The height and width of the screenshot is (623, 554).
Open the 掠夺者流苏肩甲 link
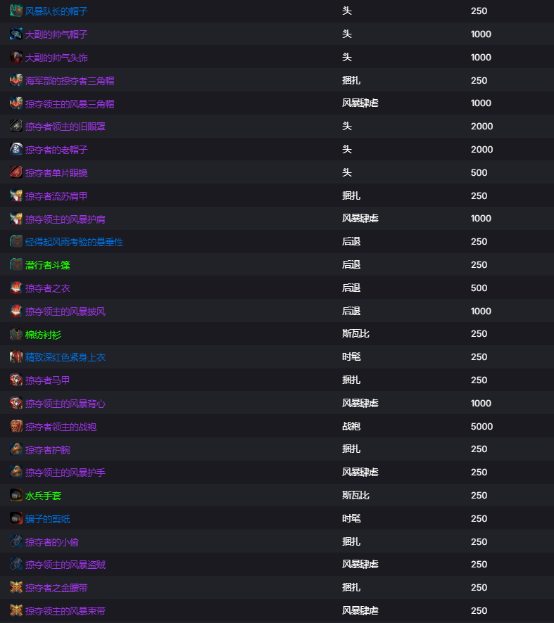pos(56,196)
